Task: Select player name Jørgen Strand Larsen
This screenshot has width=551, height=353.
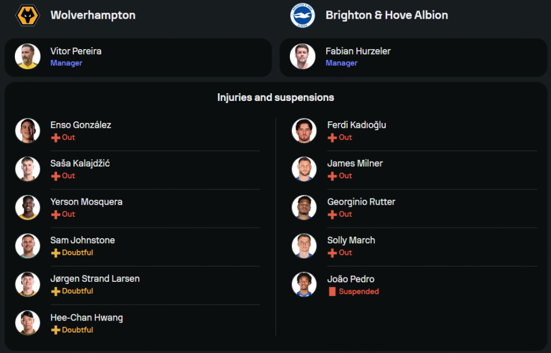Action: (x=95, y=279)
